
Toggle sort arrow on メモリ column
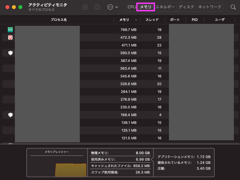[x=136, y=20]
